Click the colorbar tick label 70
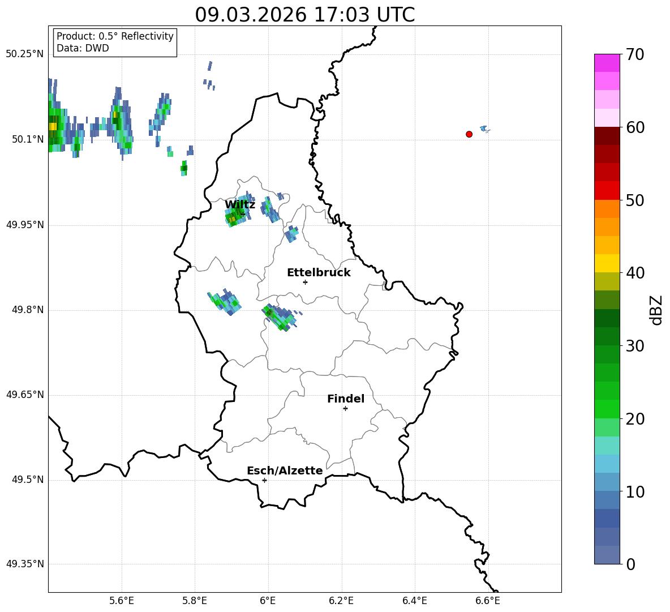This screenshot has height=612, width=670. point(634,55)
